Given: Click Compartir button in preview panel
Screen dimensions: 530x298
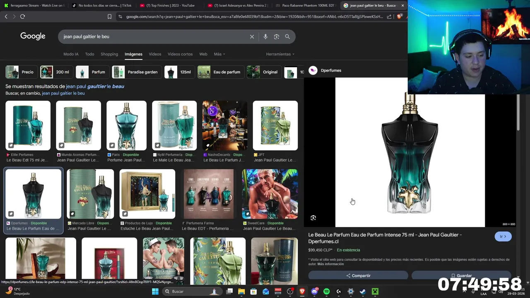Looking at the screenshot, I should 358,276.
